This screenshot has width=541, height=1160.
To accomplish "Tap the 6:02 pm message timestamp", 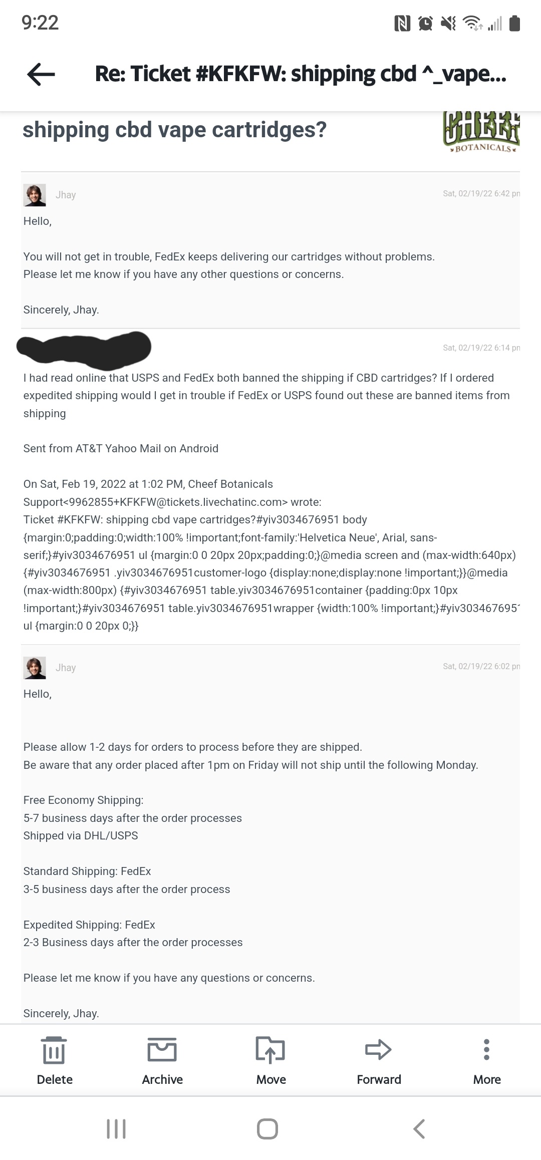I will (481, 667).
